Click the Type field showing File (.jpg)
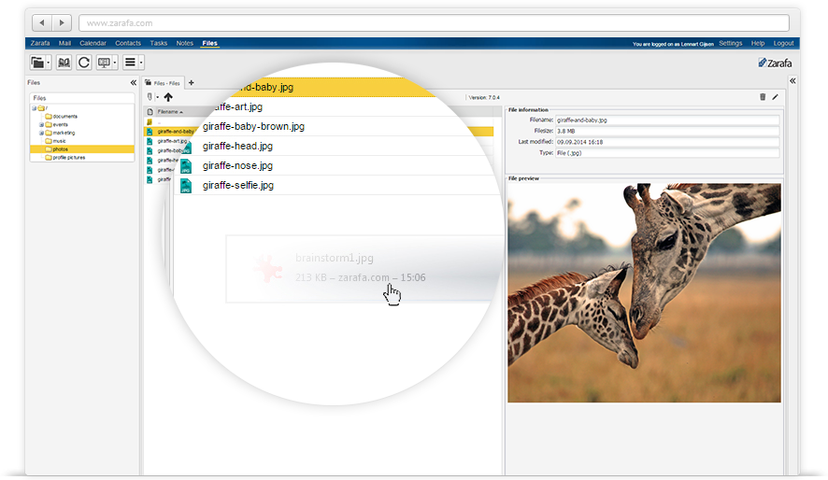Viewport: 828px width, 480px height. pyautogui.click(x=667, y=153)
